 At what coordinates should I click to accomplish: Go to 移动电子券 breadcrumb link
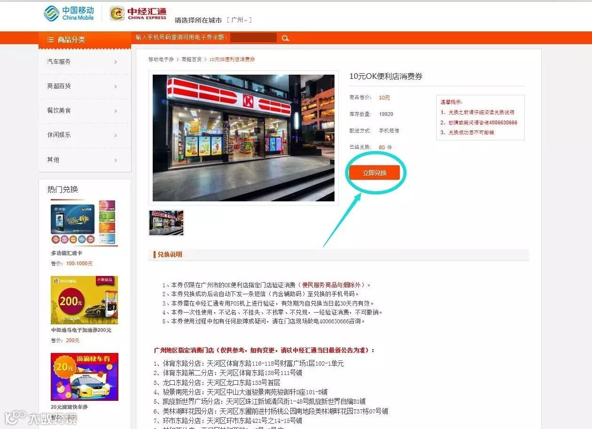tap(161, 60)
